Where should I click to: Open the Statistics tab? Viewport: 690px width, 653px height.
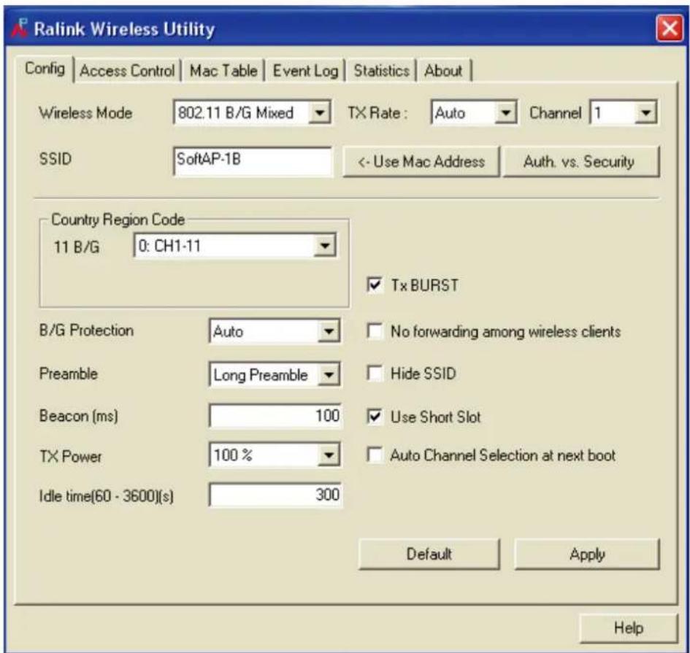tap(381, 70)
